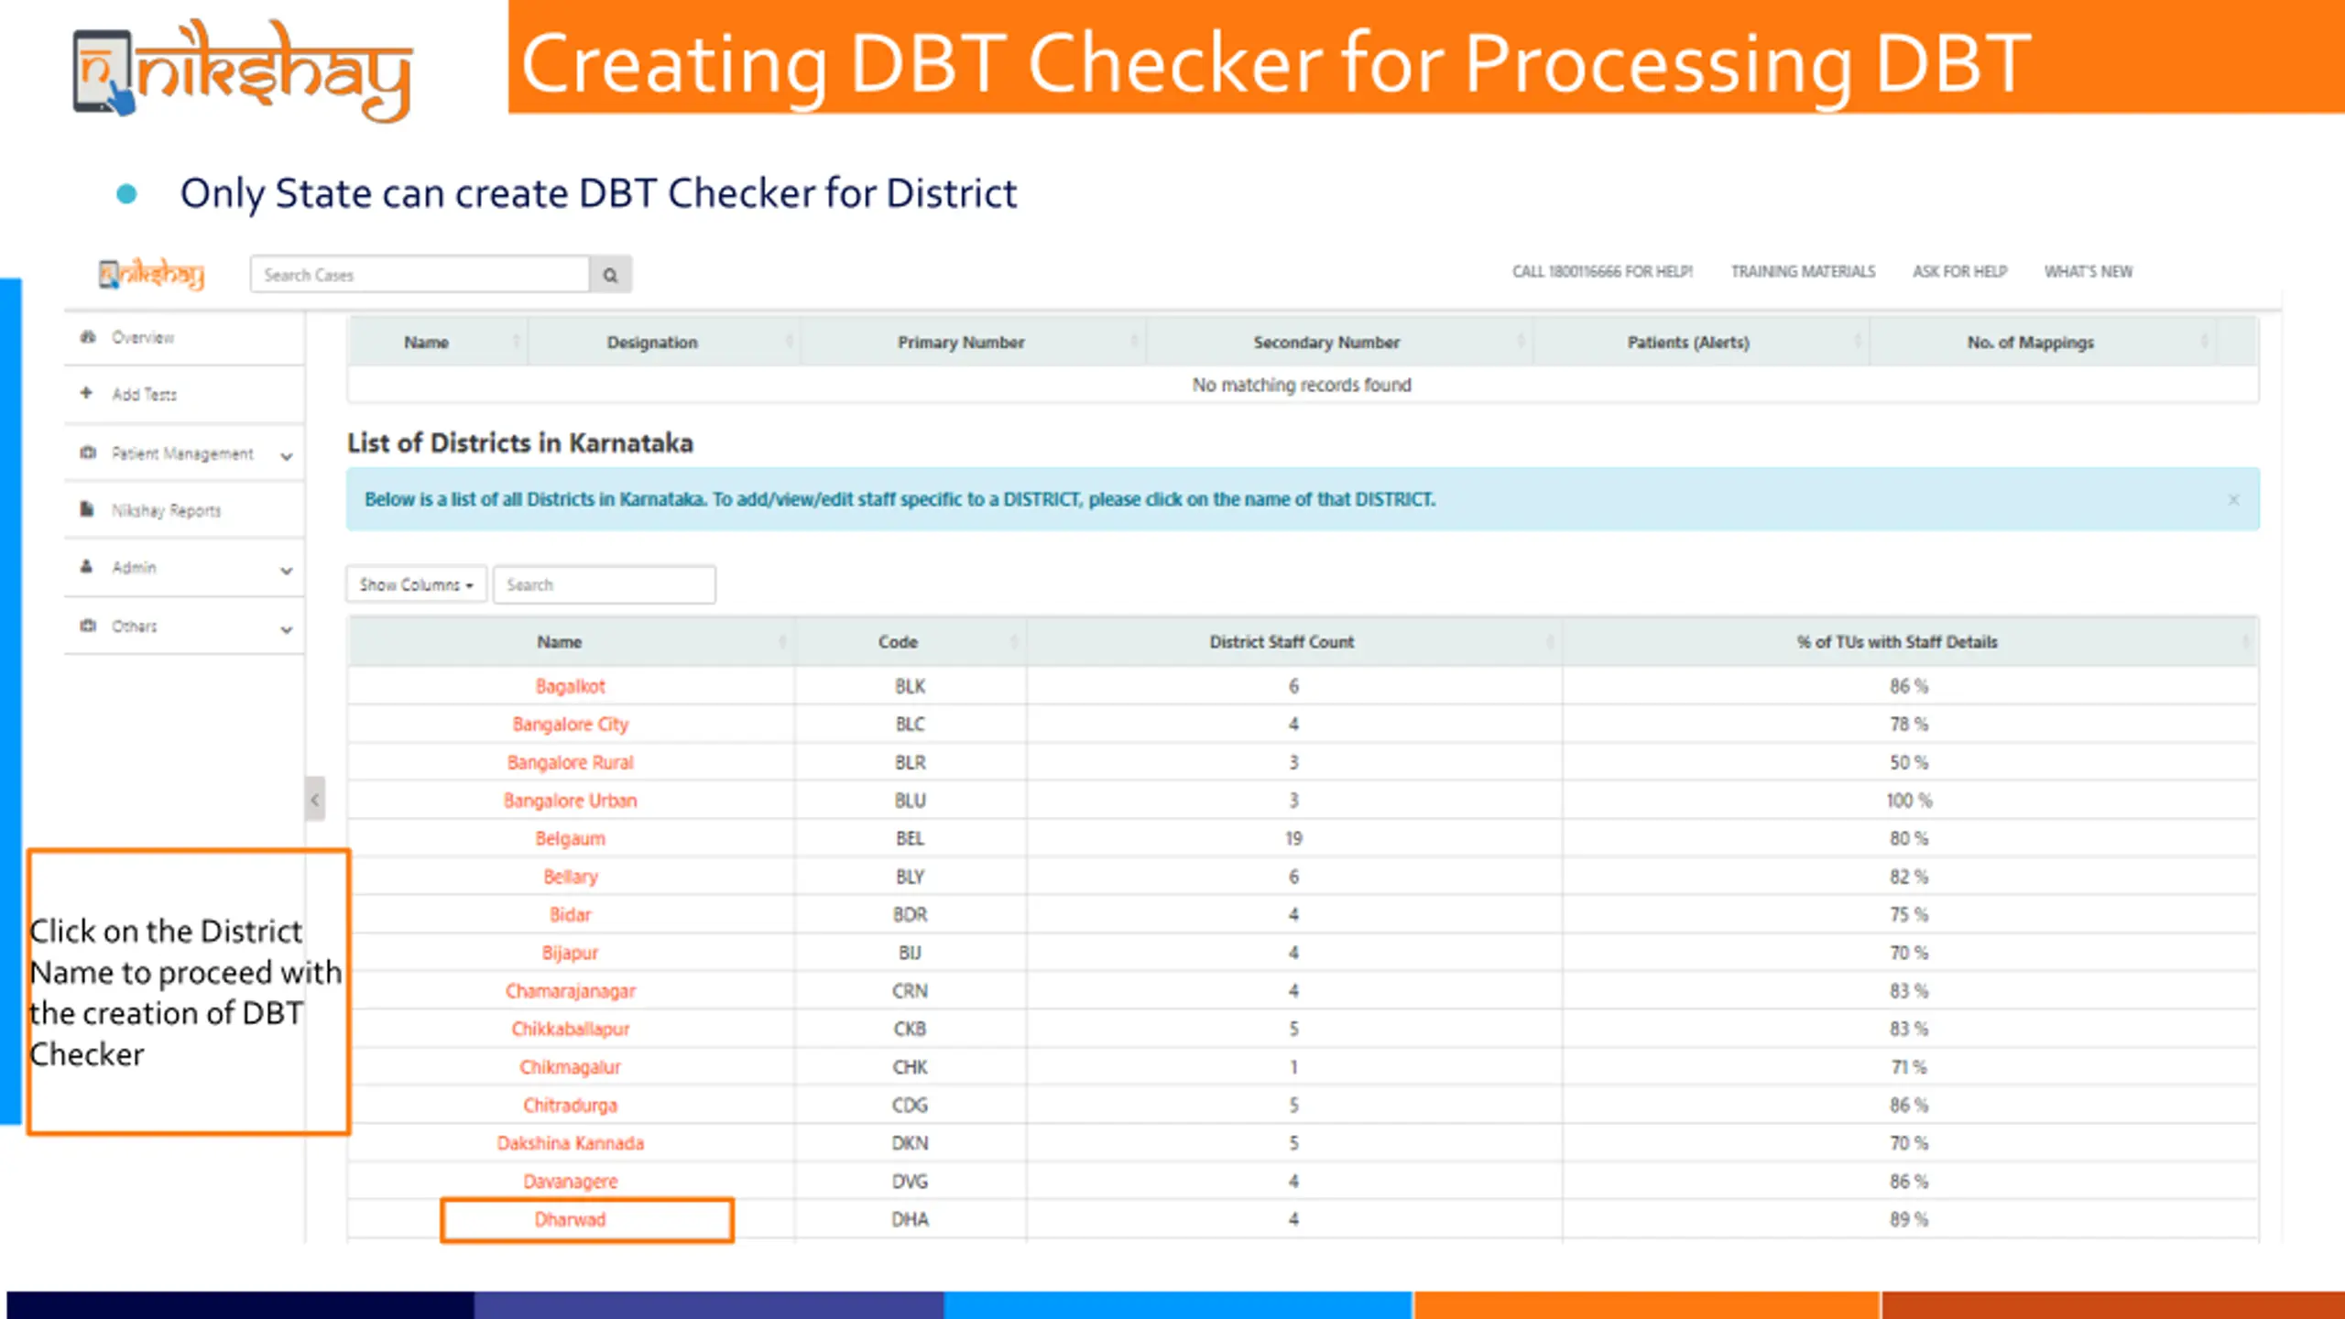Open WHAT'S NEW link
Viewport: 2345px width, 1319px height.
point(2089,271)
